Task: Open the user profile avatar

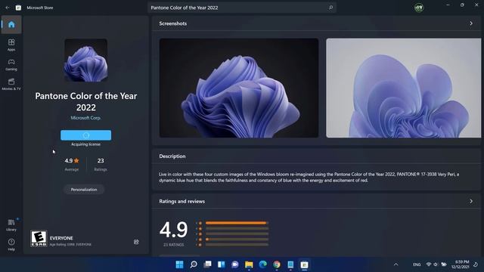Action: (x=419, y=8)
